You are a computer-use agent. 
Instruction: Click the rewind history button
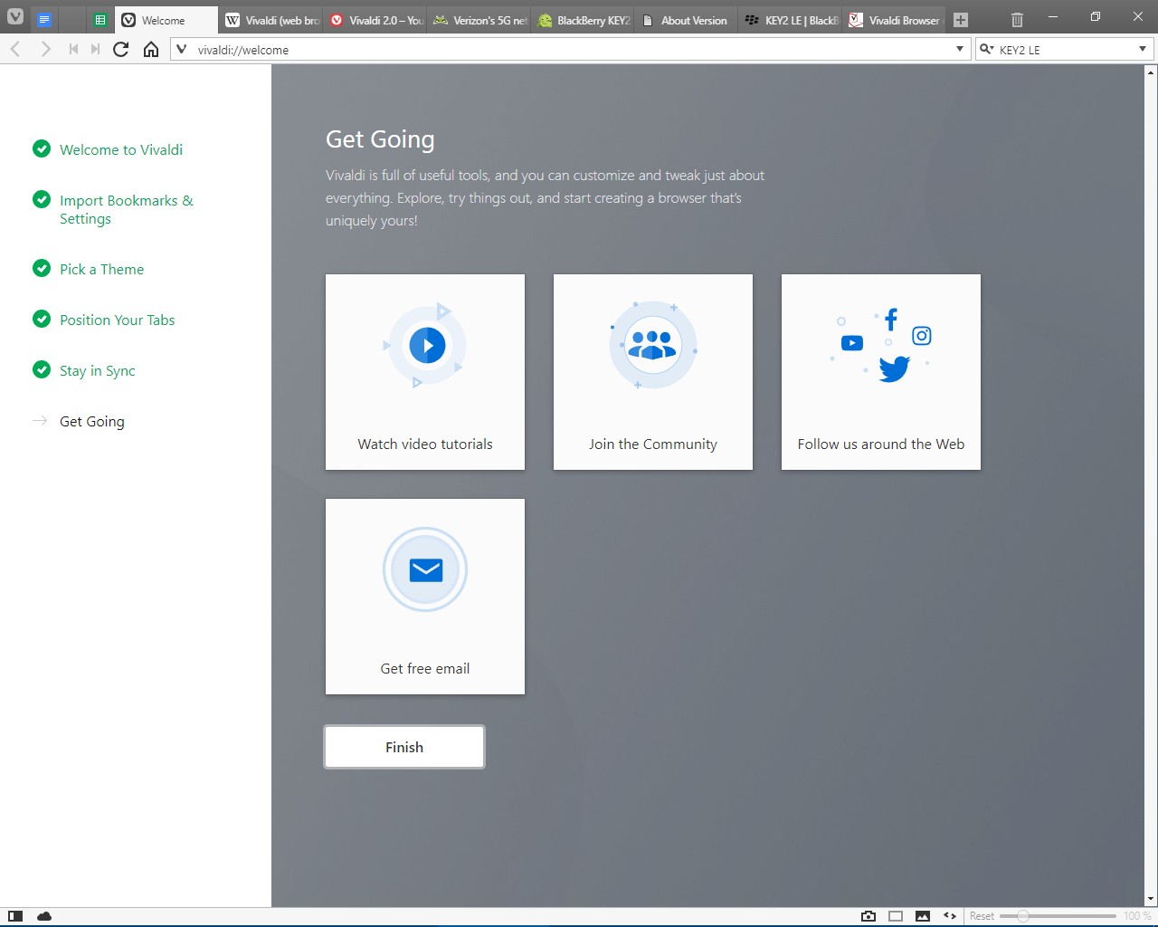[73, 49]
